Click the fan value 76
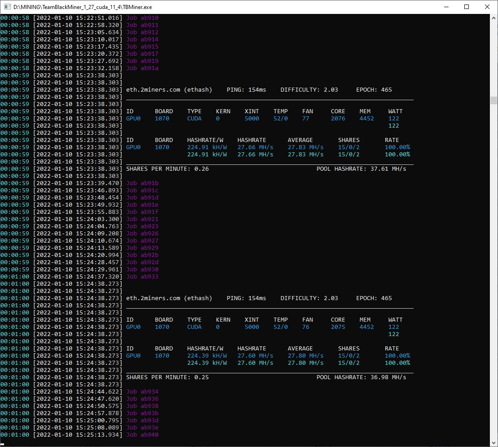 pyautogui.click(x=305, y=327)
